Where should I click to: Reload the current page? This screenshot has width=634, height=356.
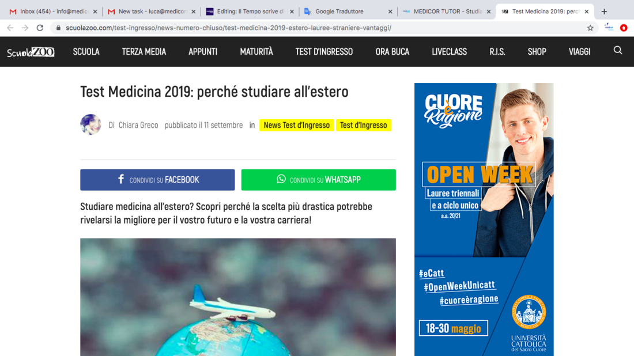(40, 28)
